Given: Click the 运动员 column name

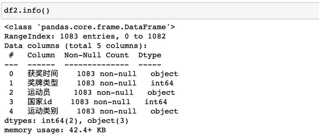Looking at the screenshot, I should click(x=39, y=93).
